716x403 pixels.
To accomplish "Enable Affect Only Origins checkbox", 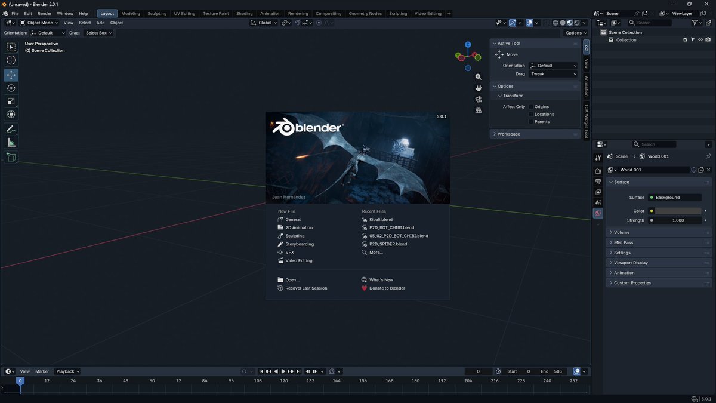I will point(531,107).
